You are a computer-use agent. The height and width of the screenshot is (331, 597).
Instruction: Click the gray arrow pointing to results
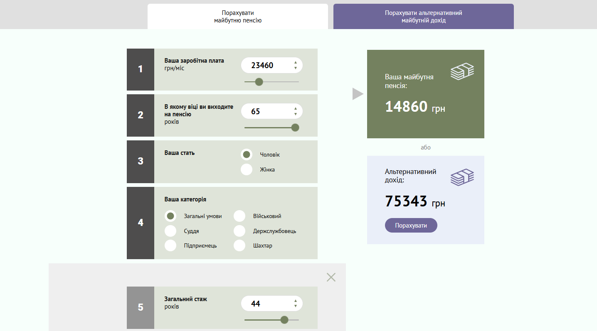pos(358,94)
